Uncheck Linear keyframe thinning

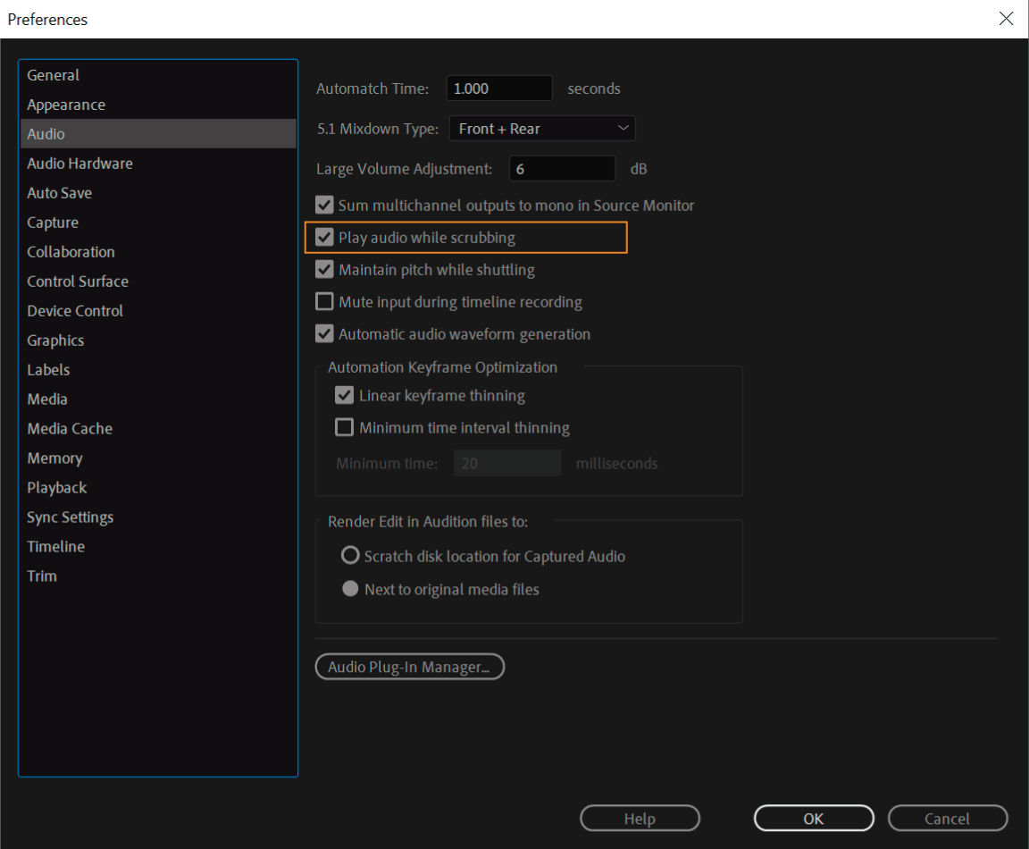pyautogui.click(x=344, y=395)
